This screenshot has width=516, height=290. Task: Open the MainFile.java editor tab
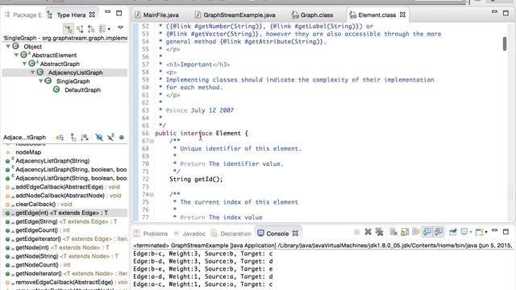157,14
